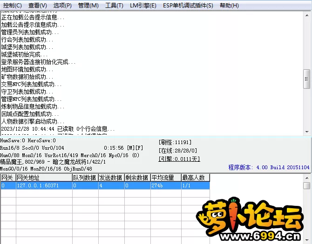Click log line 炼制物品信息加载成功

pos(33,106)
